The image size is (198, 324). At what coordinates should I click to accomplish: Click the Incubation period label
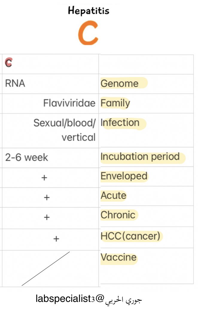tap(140, 157)
